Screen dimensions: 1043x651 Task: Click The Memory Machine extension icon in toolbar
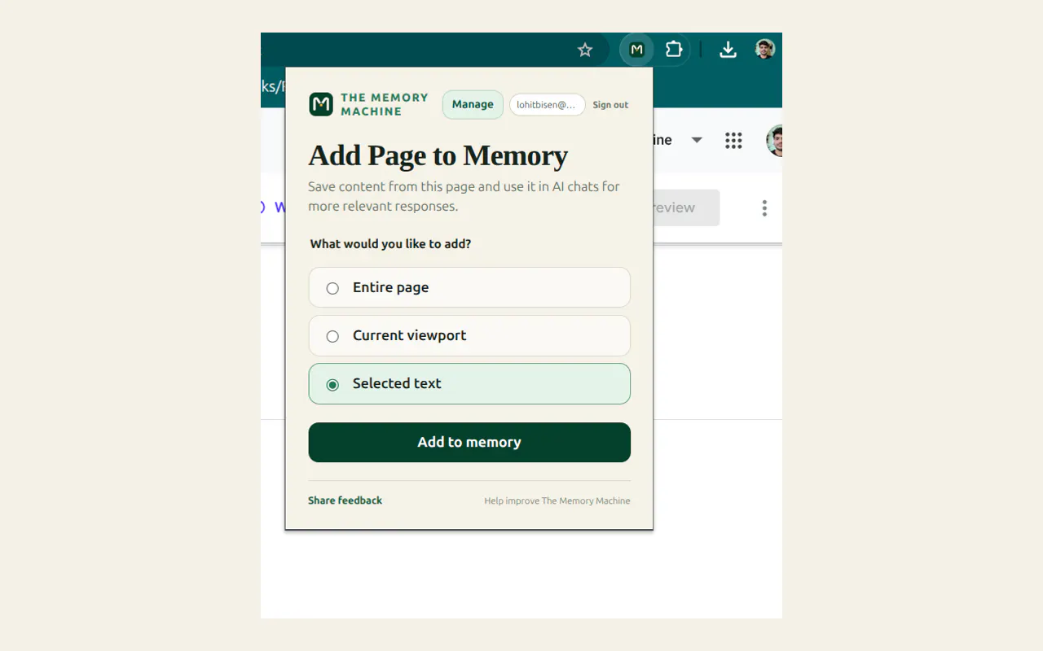click(636, 50)
